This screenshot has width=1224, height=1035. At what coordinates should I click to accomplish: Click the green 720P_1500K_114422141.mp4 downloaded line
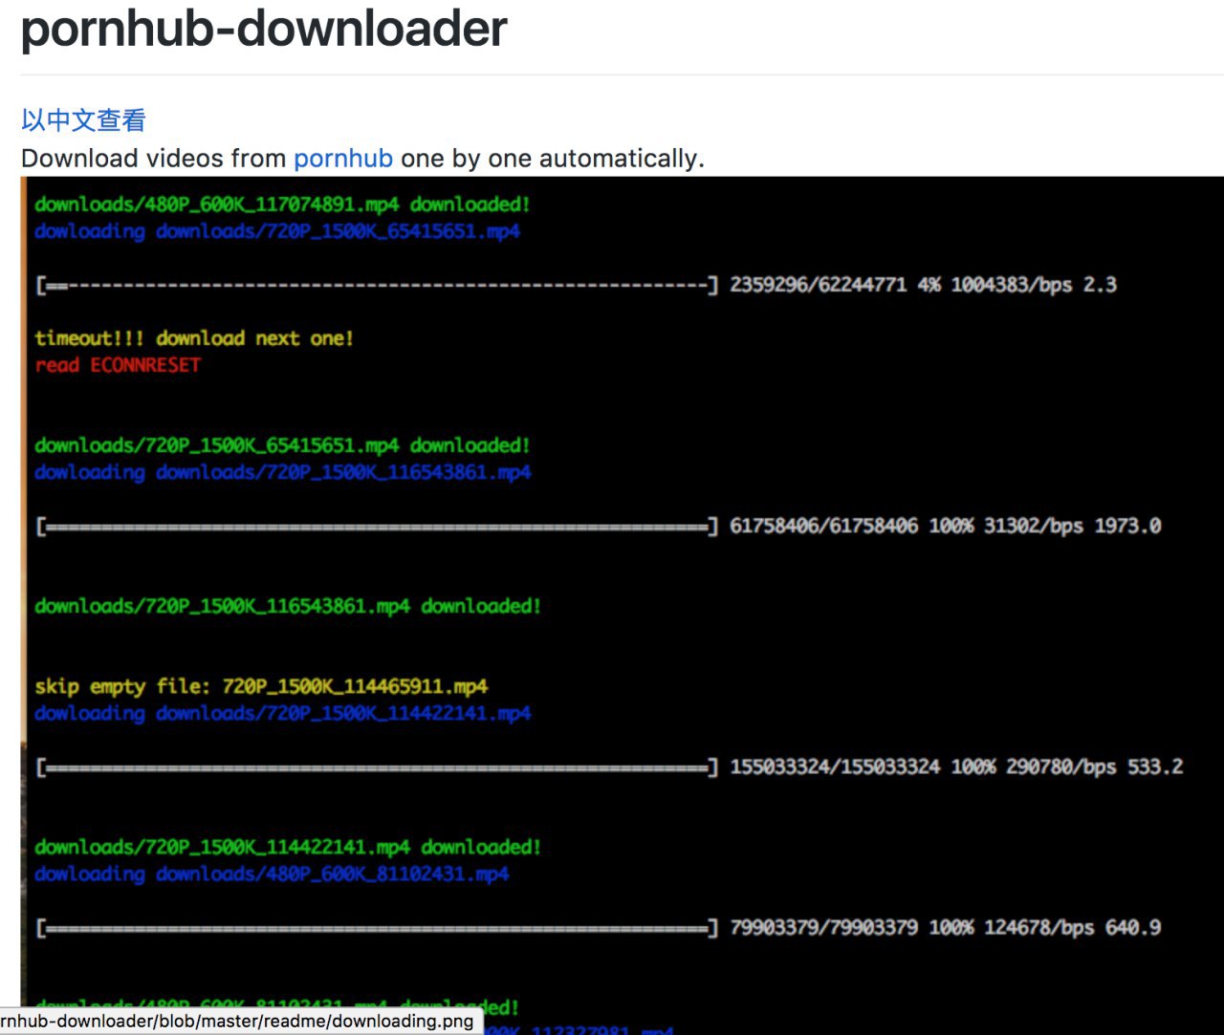[287, 847]
